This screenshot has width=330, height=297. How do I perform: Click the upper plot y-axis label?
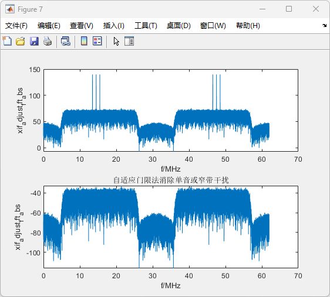[x=21, y=111]
